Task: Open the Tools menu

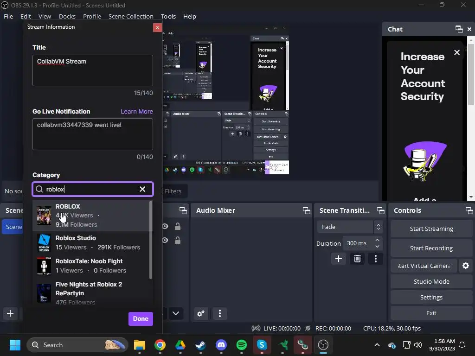Action: point(168,16)
